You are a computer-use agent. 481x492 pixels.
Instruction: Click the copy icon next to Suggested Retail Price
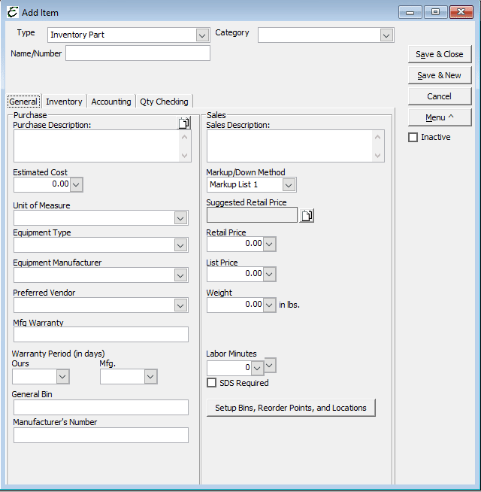coord(307,216)
